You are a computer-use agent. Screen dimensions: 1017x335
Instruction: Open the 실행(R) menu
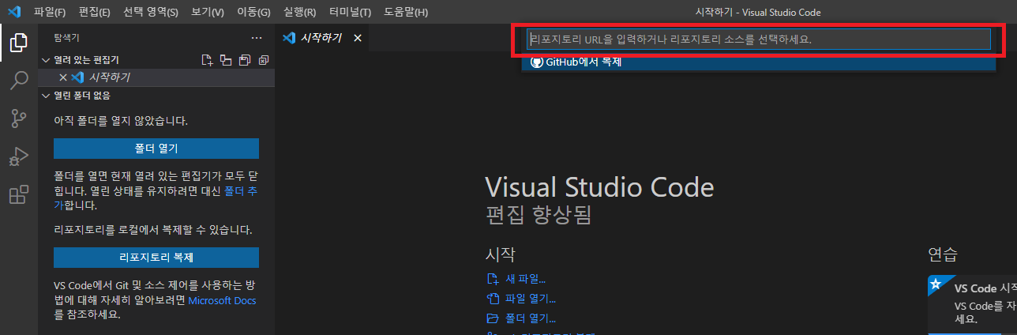(x=299, y=12)
